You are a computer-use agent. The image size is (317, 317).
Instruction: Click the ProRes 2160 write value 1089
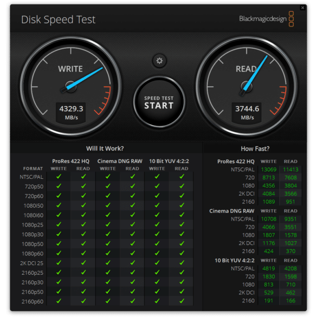click(268, 202)
